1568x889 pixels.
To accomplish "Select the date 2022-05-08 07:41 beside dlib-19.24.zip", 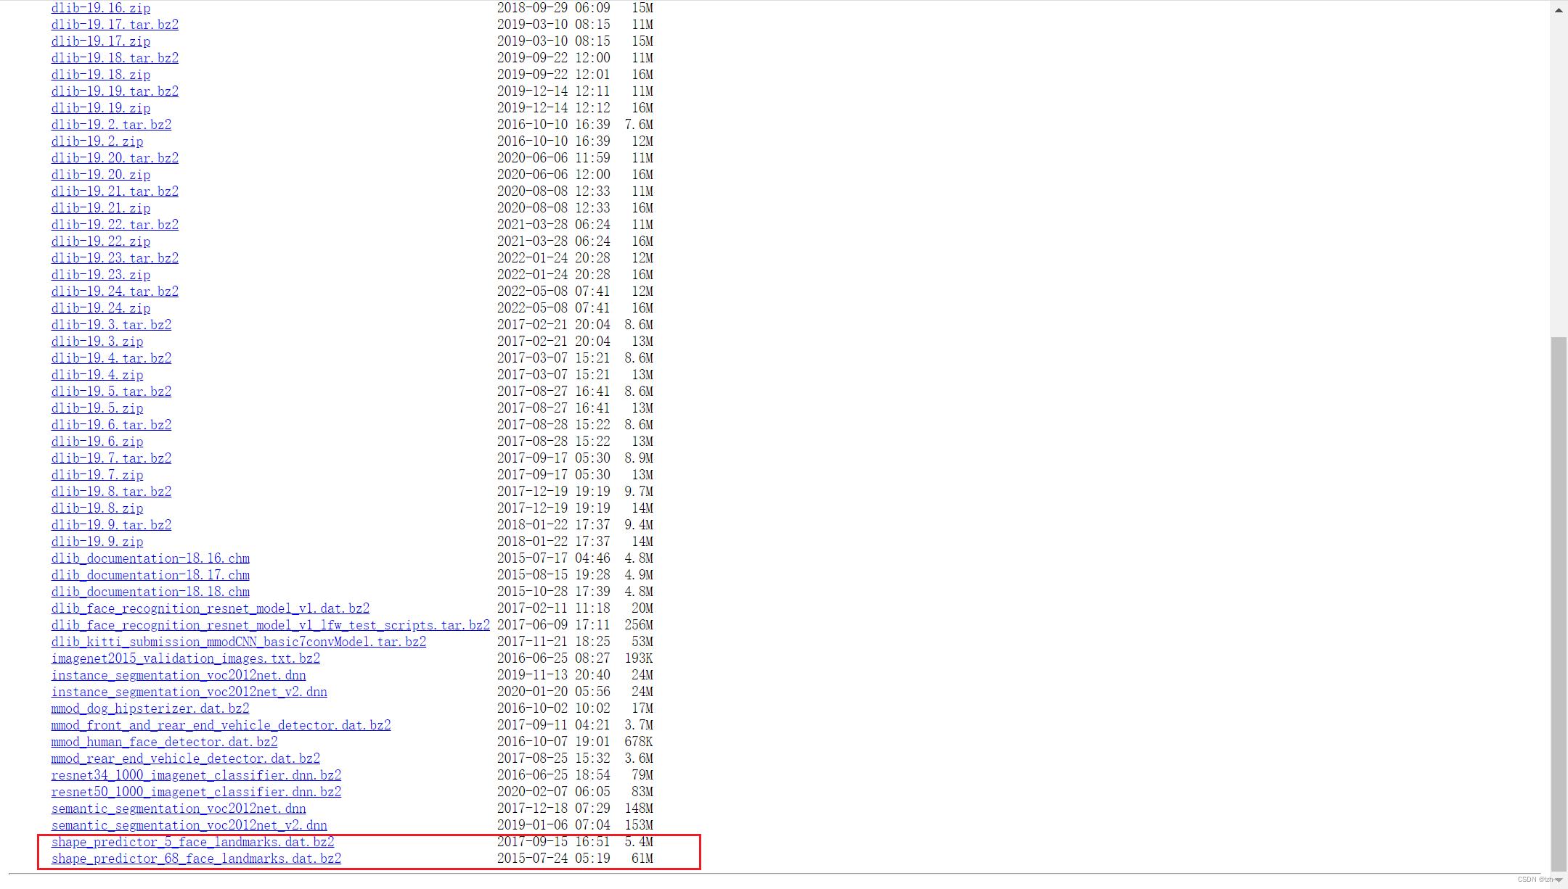I will (x=554, y=308).
